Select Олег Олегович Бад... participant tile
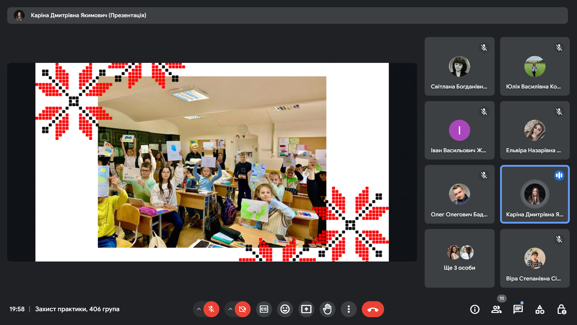 click(x=459, y=194)
